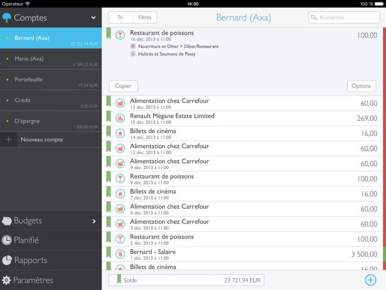Click the Renault Mégane Estate category icon
Image resolution: width=386 pixels, height=290 pixels.
(120, 118)
